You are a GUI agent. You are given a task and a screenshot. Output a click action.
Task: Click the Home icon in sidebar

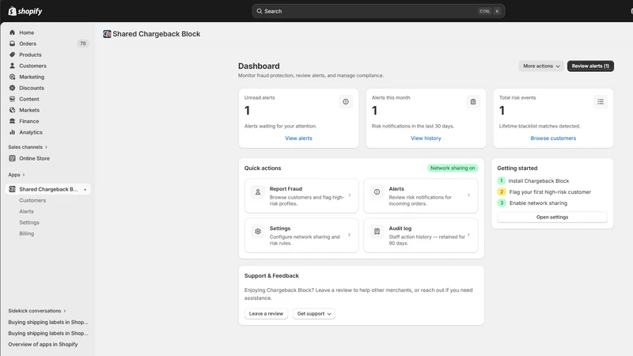point(12,32)
